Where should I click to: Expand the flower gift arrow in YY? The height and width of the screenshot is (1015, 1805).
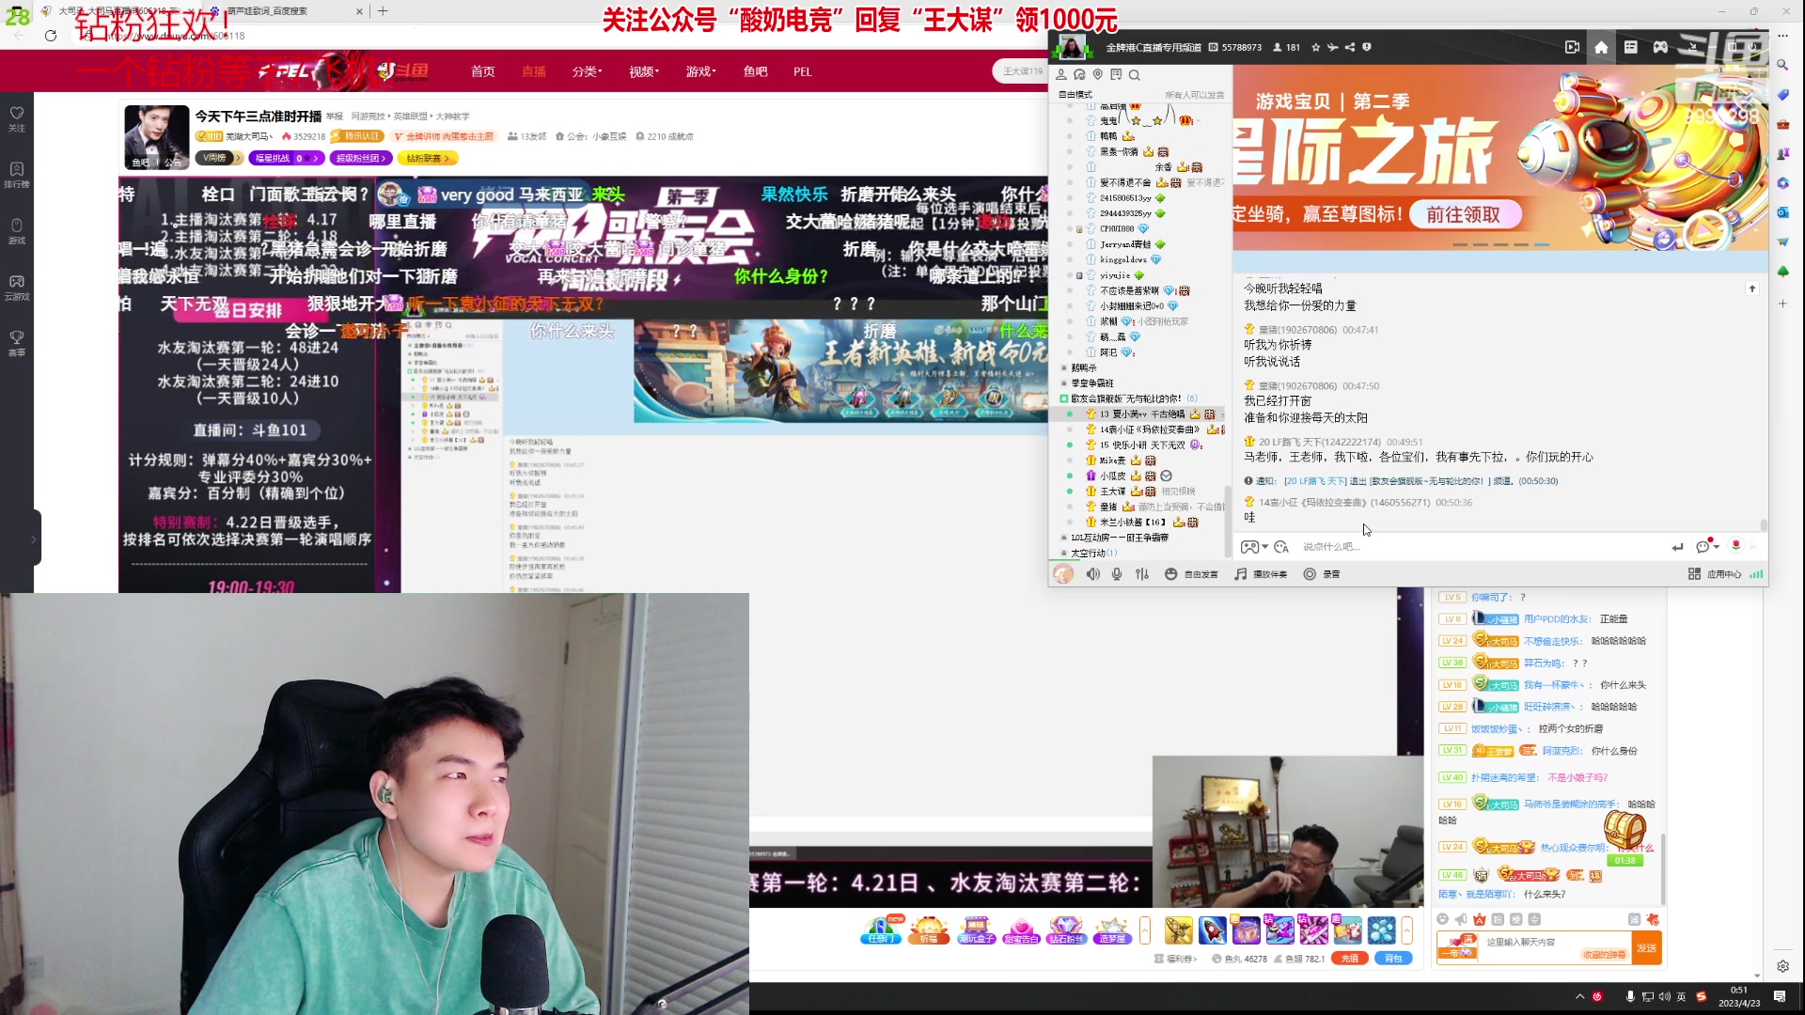point(1752,547)
